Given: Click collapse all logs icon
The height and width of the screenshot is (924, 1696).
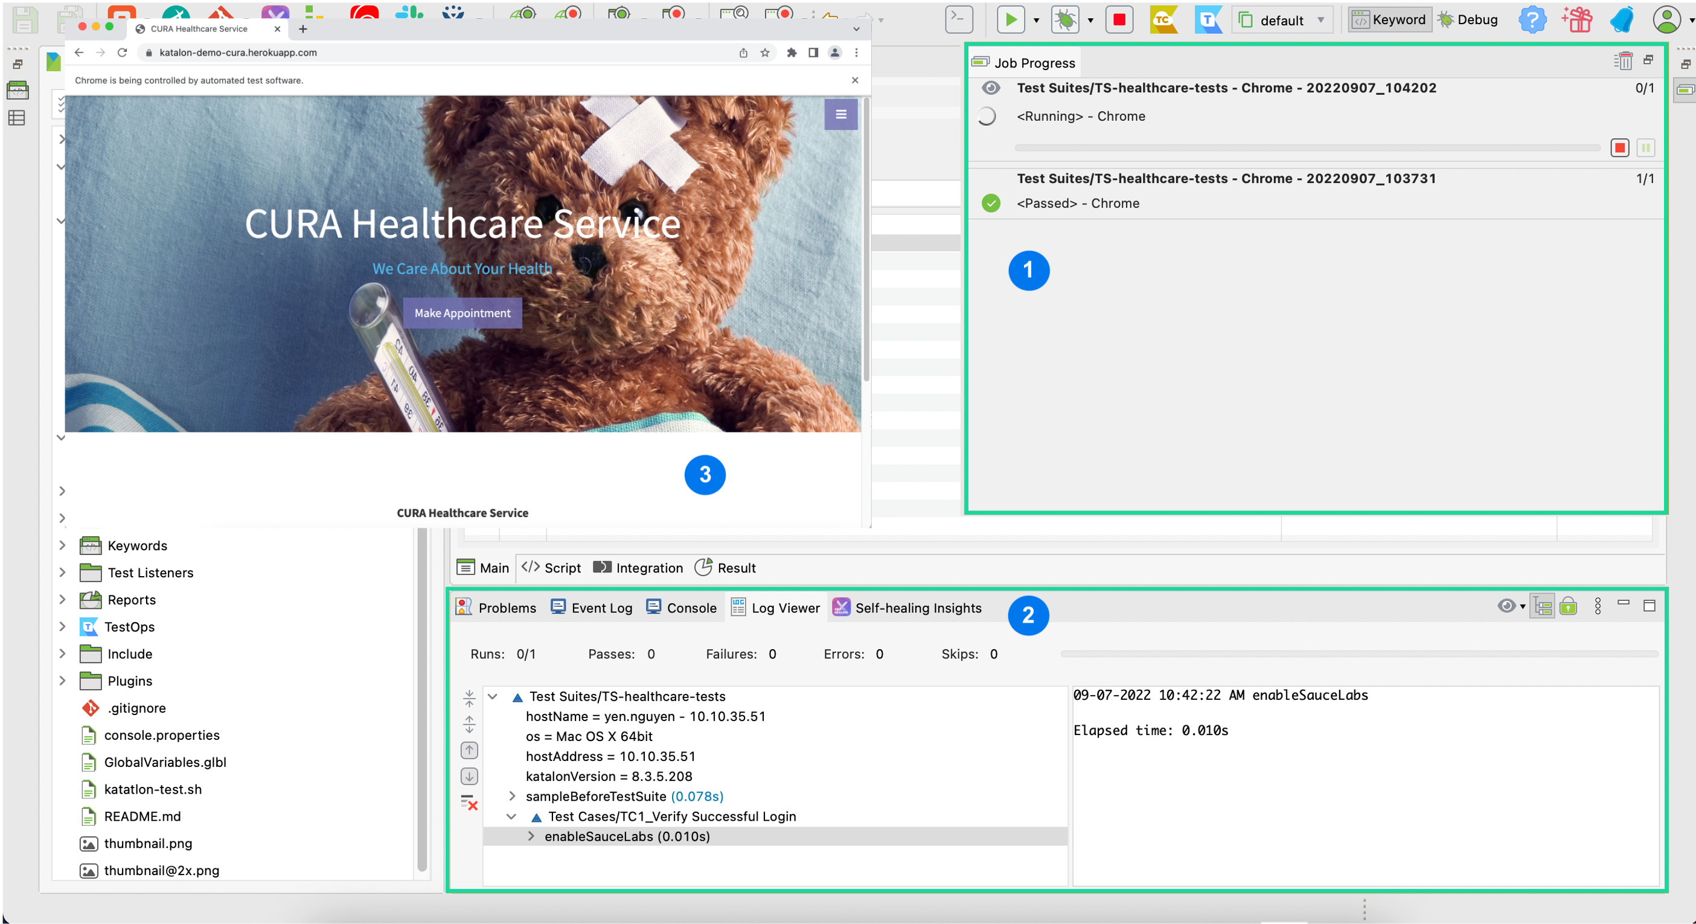Looking at the screenshot, I should (x=469, y=698).
